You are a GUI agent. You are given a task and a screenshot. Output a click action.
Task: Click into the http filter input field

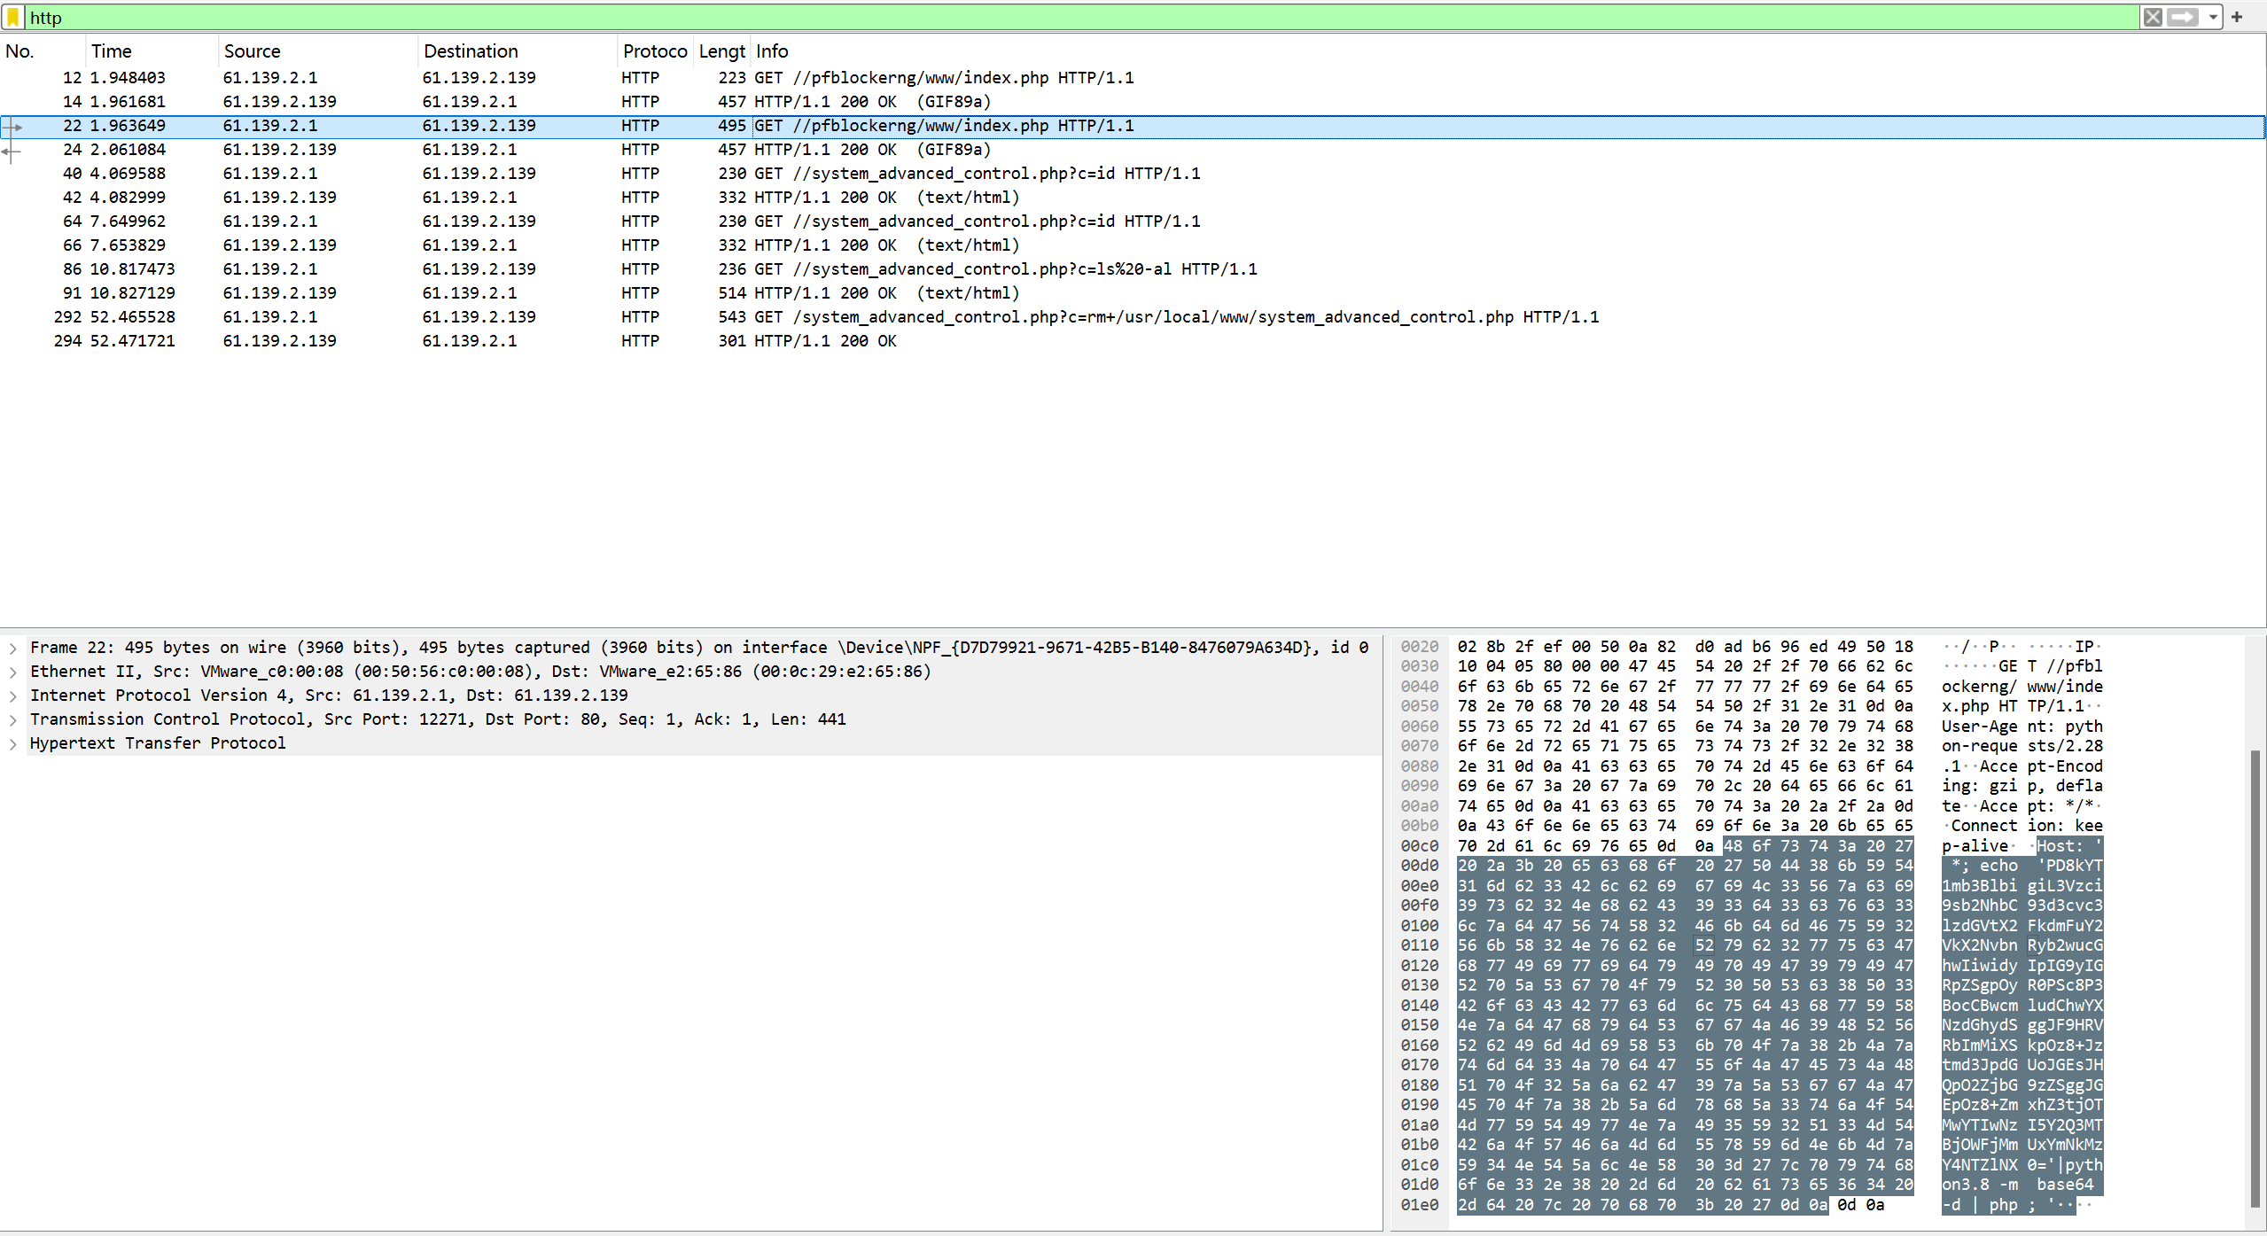[1063, 17]
